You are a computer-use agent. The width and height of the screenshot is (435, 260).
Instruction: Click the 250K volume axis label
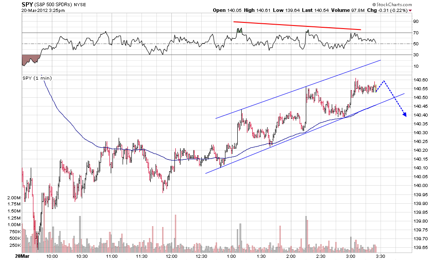click(x=15, y=245)
